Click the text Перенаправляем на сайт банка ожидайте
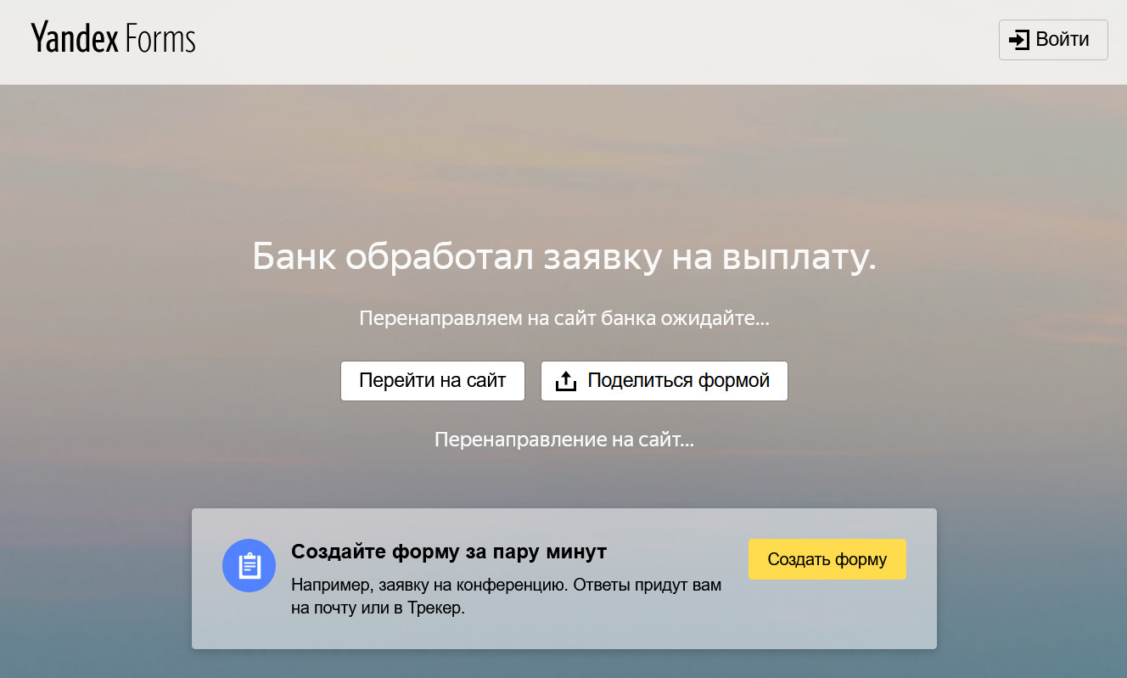This screenshot has width=1127, height=678. pyautogui.click(x=563, y=319)
